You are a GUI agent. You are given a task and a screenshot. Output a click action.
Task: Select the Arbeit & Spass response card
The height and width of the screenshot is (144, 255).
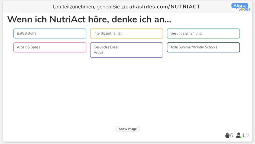tap(50, 47)
